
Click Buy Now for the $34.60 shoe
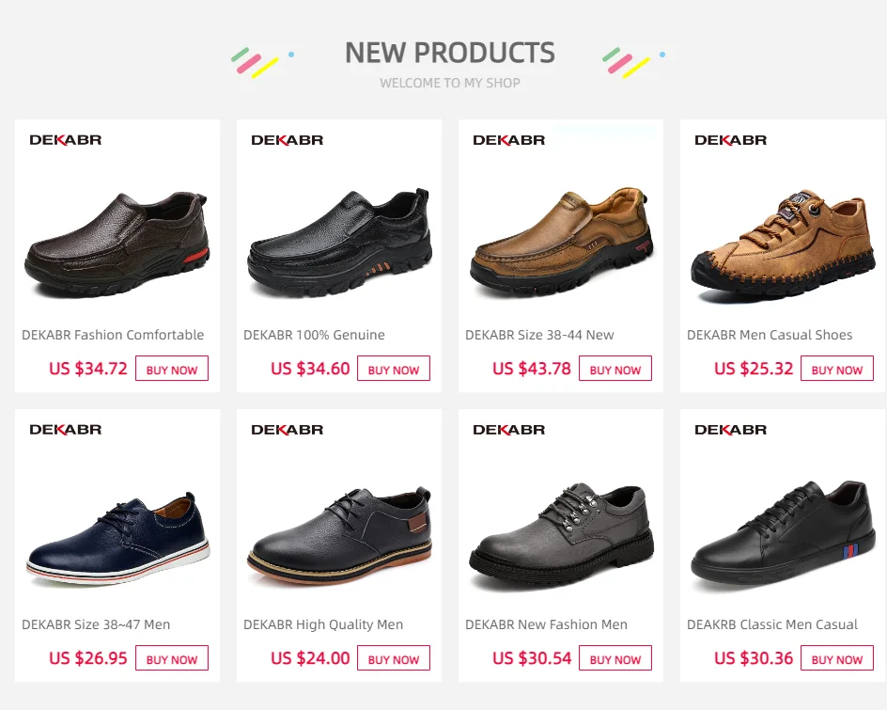click(x=394, y=369)
